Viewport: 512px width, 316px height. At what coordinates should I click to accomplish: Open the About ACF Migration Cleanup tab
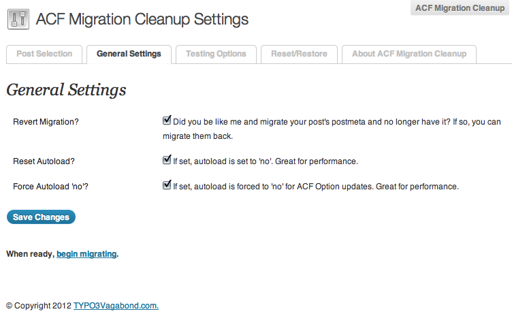coord(409,54)
